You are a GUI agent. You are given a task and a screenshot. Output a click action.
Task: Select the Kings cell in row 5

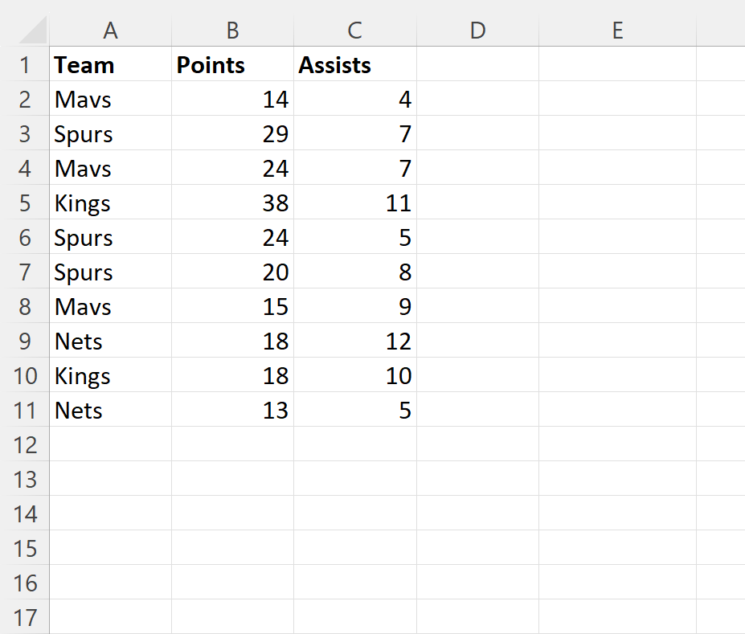(111, 203)
